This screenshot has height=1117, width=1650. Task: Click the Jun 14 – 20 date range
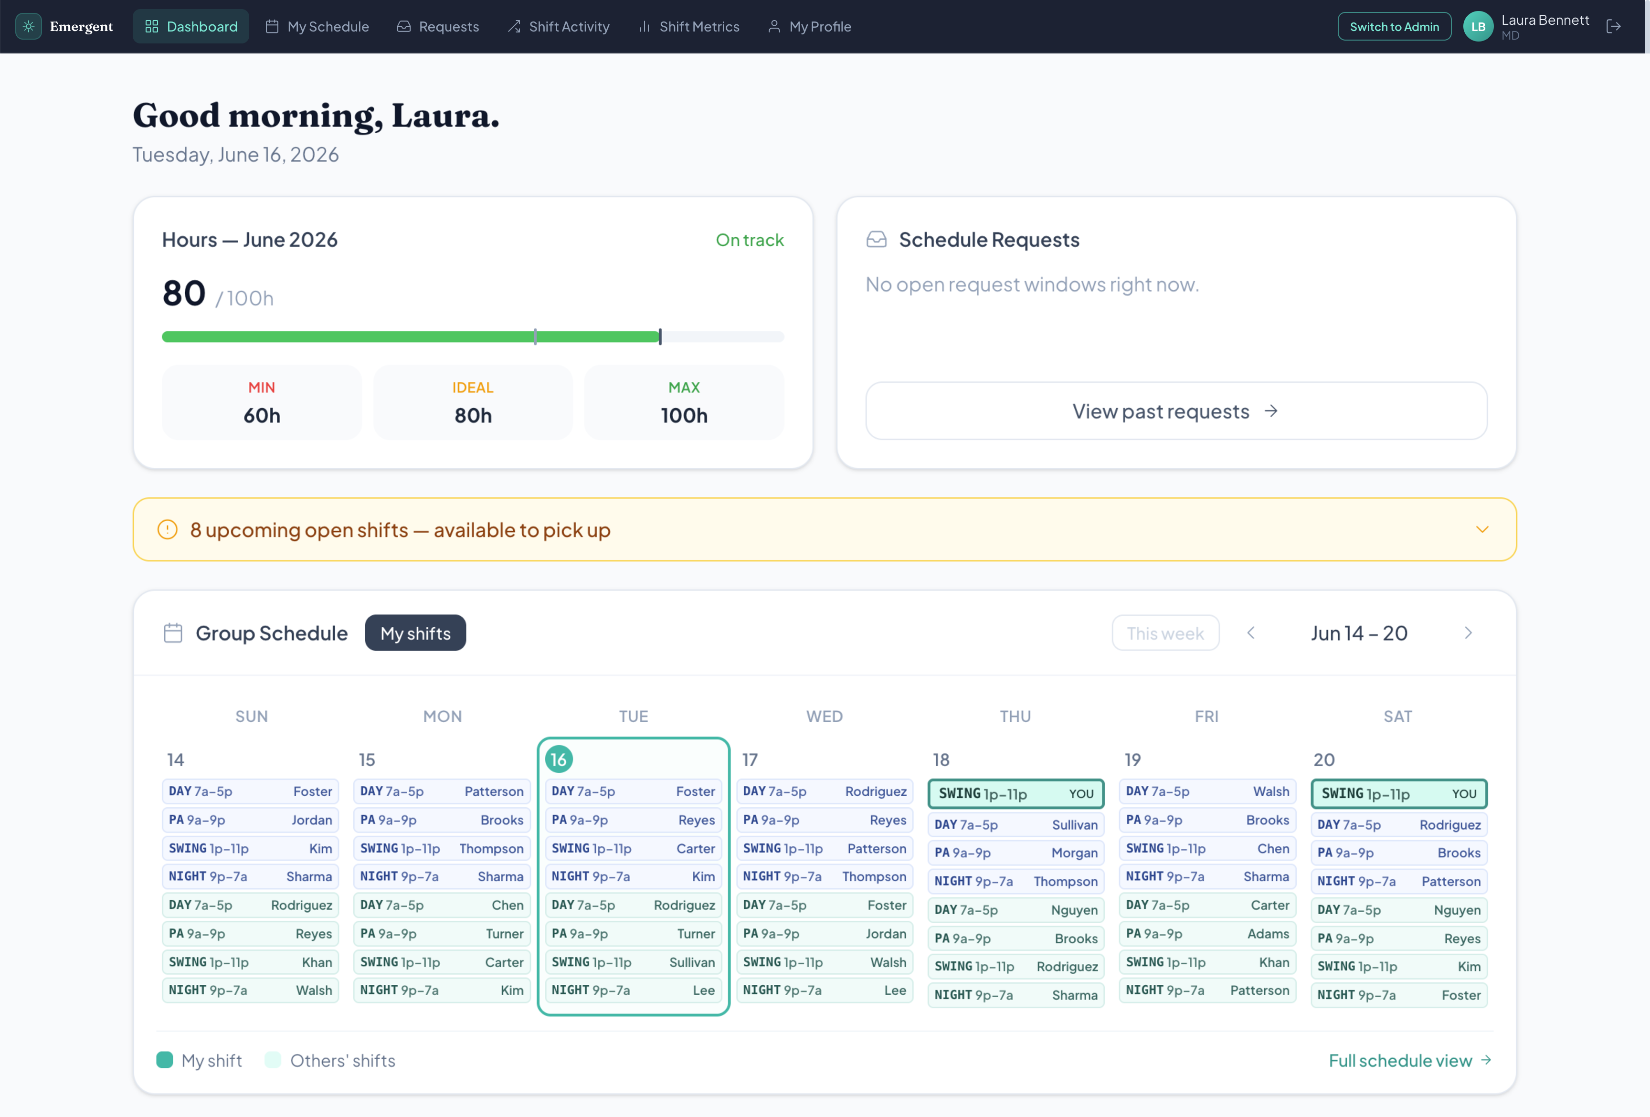tap(1359, 632)
